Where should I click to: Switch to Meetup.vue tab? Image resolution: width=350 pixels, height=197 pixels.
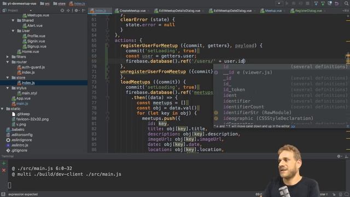click(x=271, y=10)
